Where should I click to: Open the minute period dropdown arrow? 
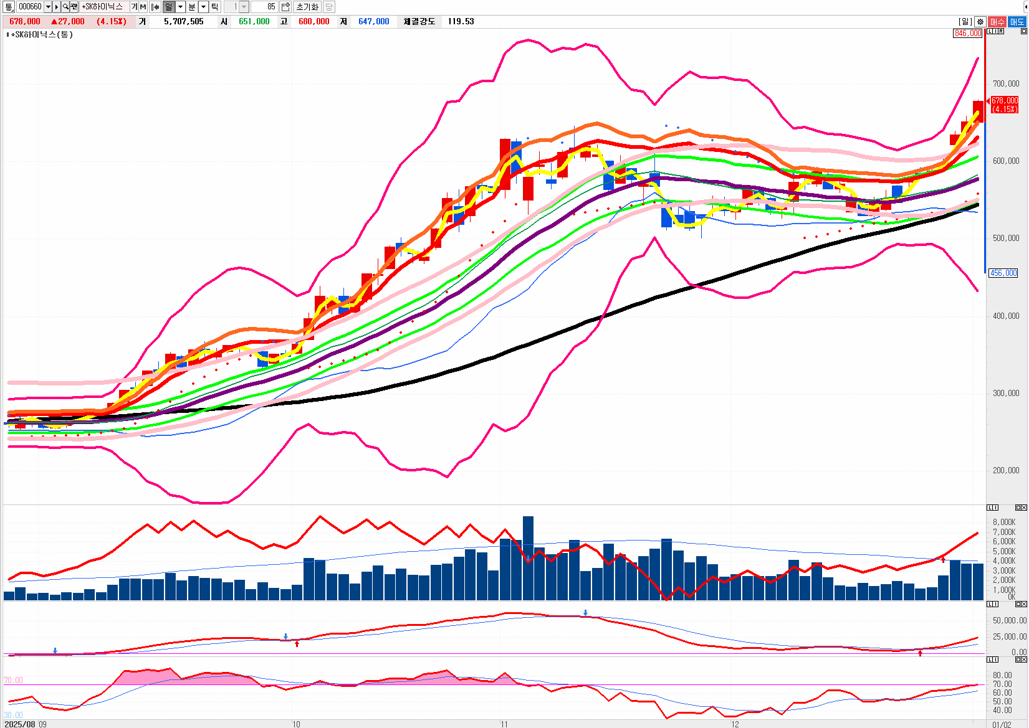point(203,7)
